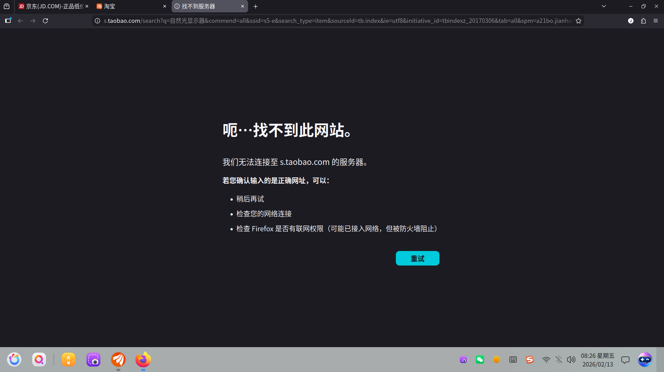Launch Firefox from the taskbar dock
This screenshot has height=372, width=664.
point(143,360)
